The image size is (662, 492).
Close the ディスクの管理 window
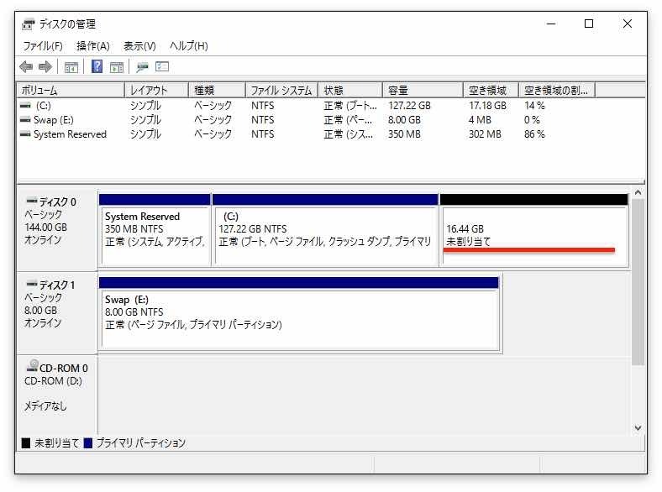coord(628,24)
